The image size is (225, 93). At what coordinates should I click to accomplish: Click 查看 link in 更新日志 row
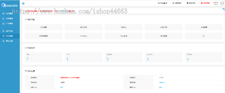(62, 87)
